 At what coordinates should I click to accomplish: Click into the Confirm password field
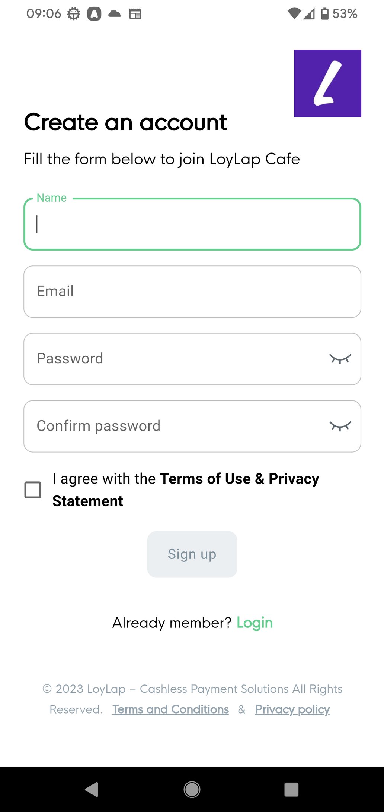(x=175, y=426)
